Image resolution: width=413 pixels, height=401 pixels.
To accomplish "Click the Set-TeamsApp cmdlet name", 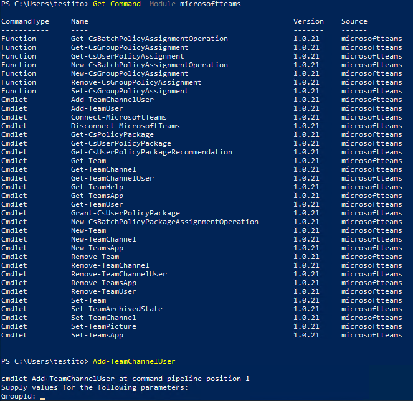I will 97,335.
